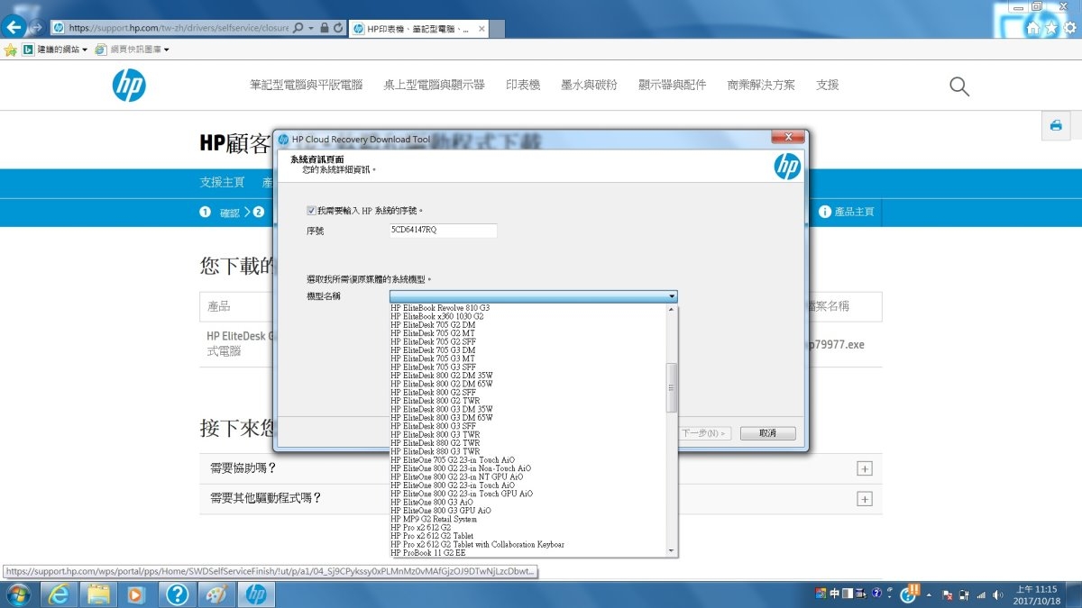Click the network signal tray icon
The image size is (1082, 608).
pyautogui.click(x=981, y=595)
